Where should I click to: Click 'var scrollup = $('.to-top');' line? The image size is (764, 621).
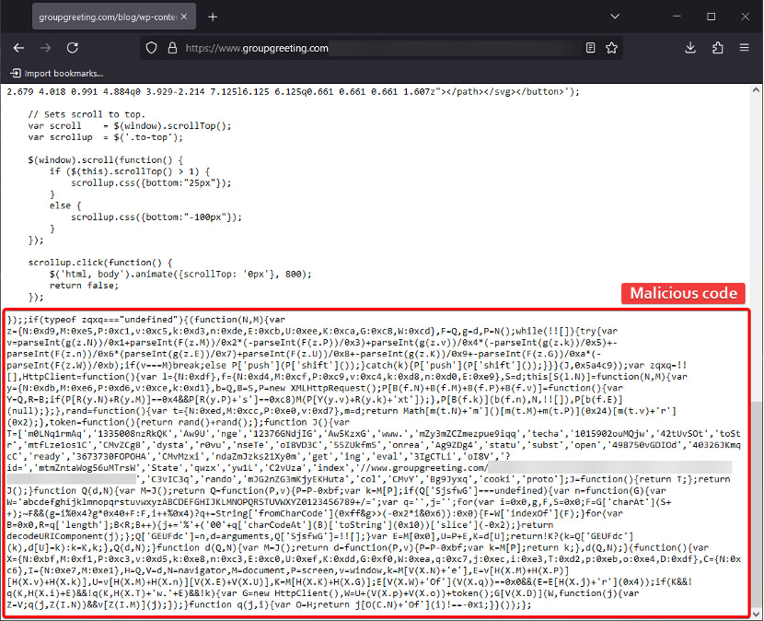(x=105, y=137)
